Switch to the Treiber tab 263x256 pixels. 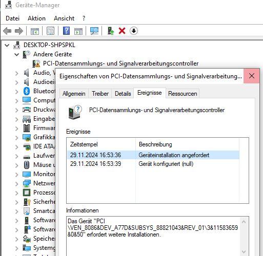tap(100, 94)
